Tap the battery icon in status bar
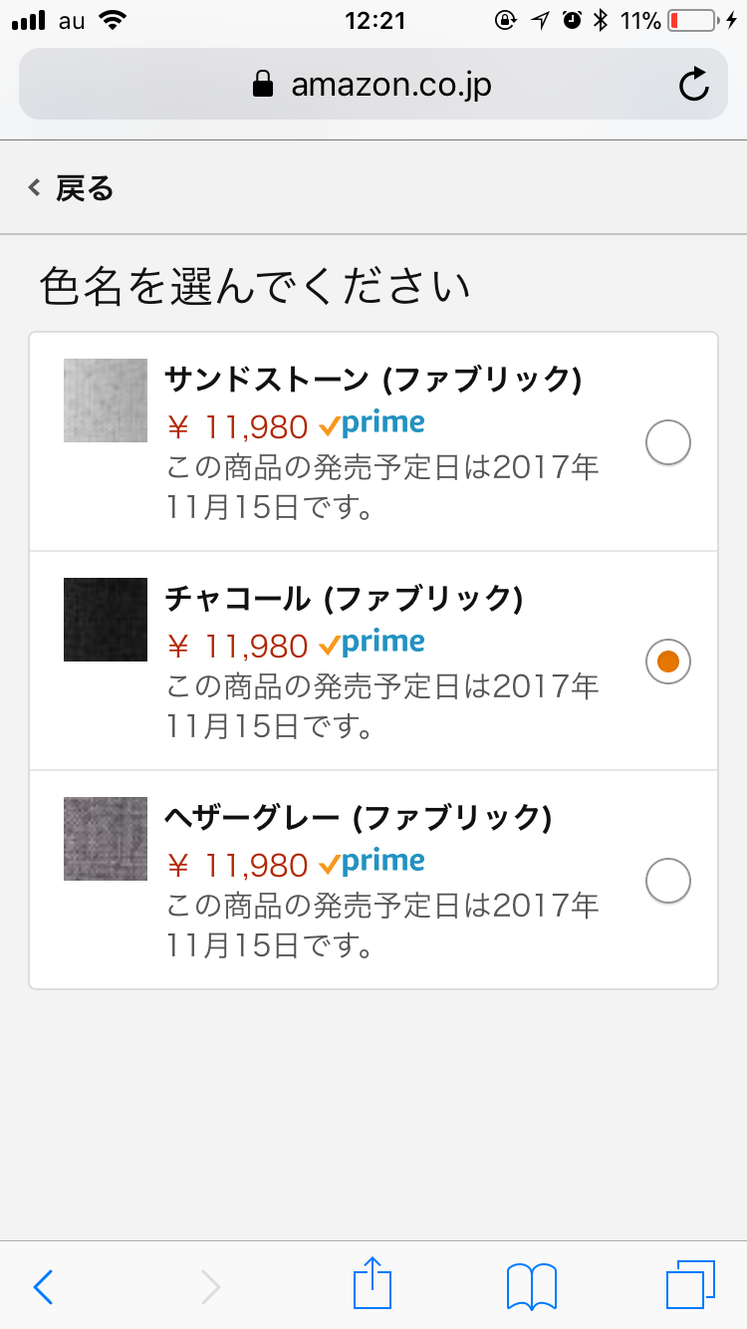Viewport: 747px width, 1329px height. click(691, 20)
